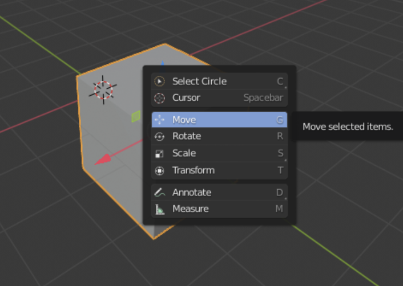This screenshot has height=286, width=403.
Task: Click the Cursor crosshair icon in menu
Action: tap(159, 98)
